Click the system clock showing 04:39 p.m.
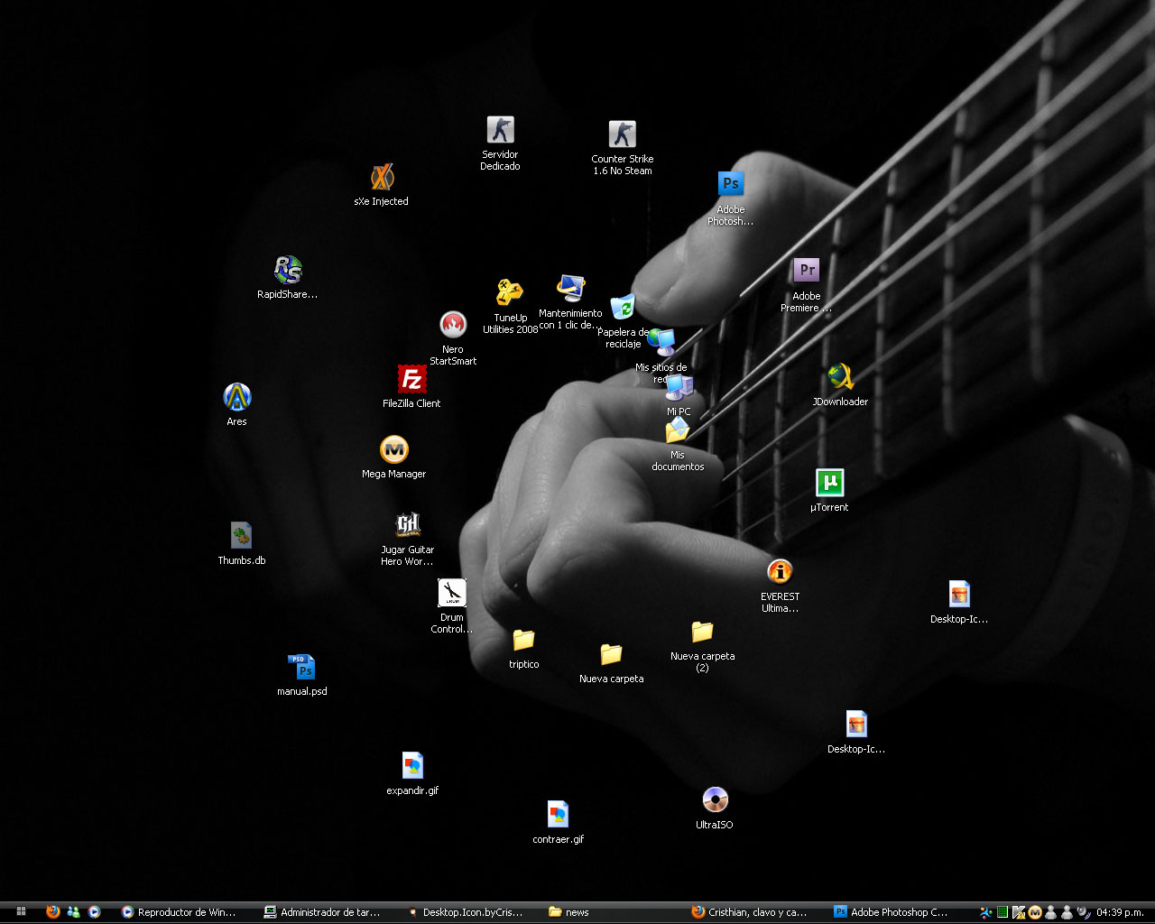 pos(1120,912)
